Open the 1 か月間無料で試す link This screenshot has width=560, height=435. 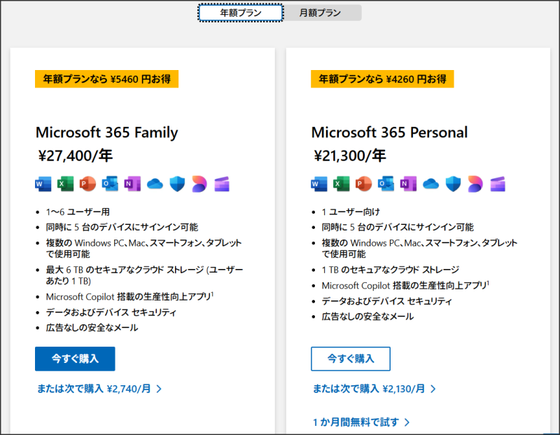tap(361, 422)
